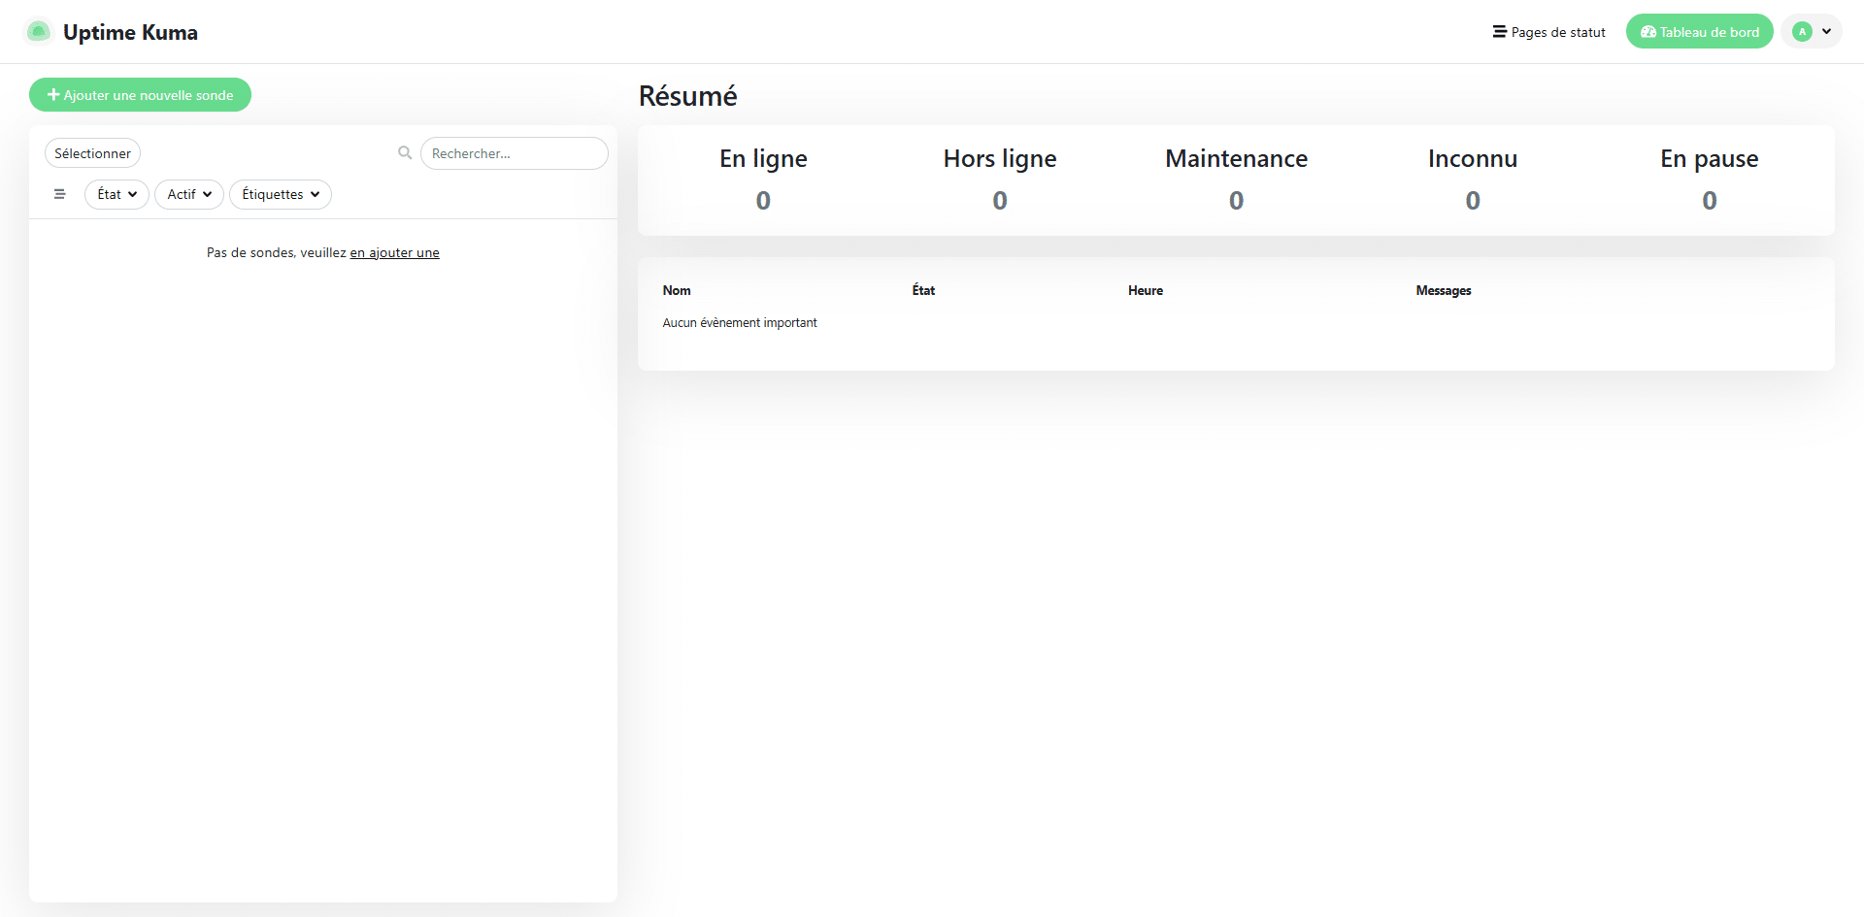Expand the profile dropdown chevron
The image size is (1864, 917).
(1826, 32)
